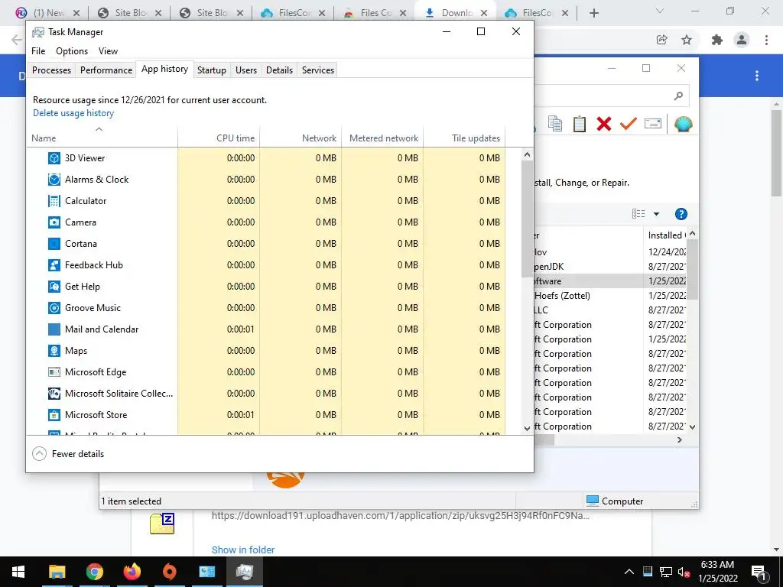Click the shell globe icon in the background window toolbar
783x587 pixels.
[x=683, y=124]
